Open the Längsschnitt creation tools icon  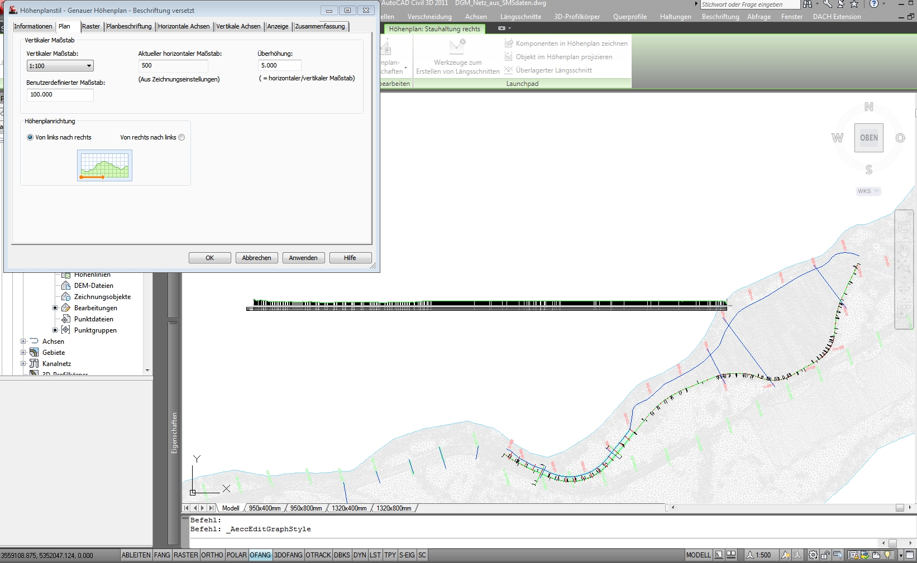point(457,46)
